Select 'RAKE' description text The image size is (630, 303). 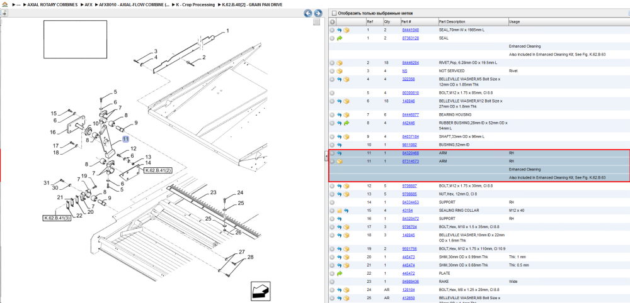click(x=444, y=282)
